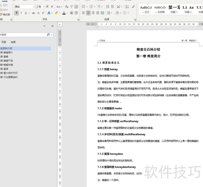This screenshot has height=187, width=203.
Task: Open the font name dropdown (黑体)
Action: 33,7
